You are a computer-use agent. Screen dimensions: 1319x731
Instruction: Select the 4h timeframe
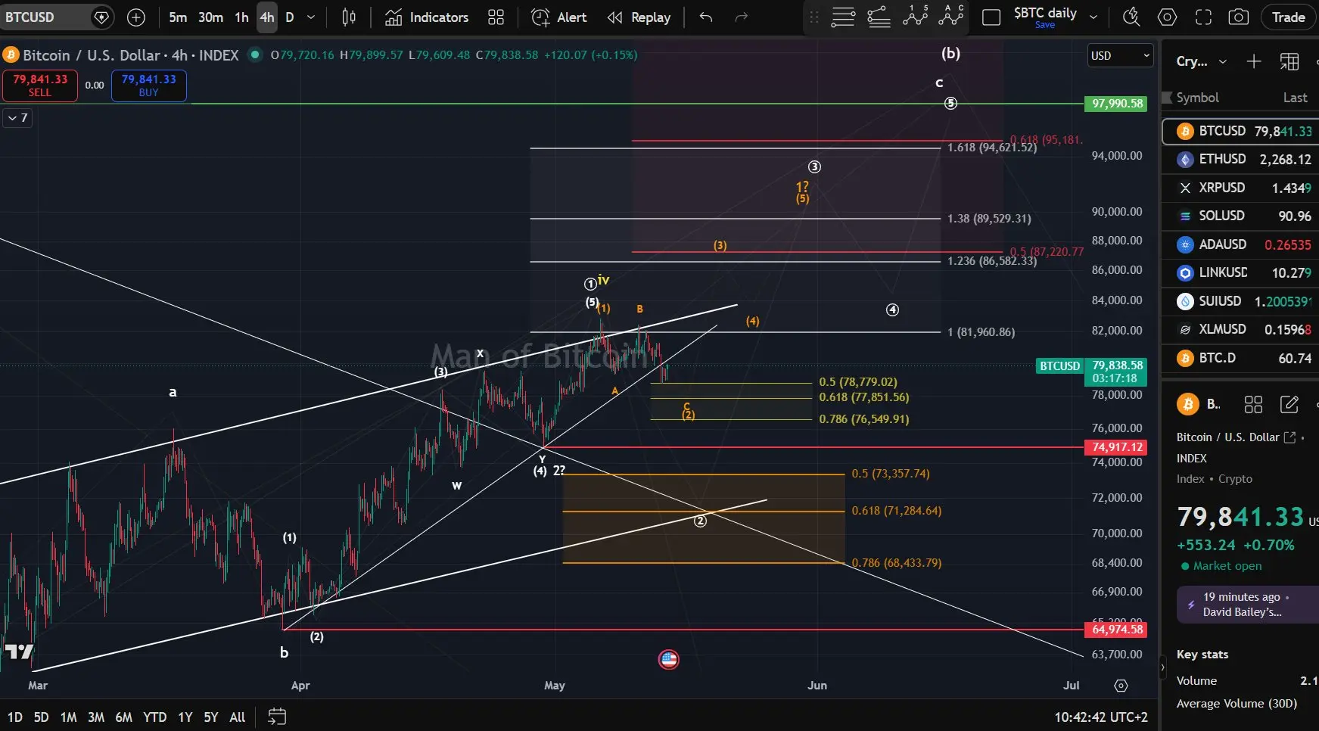point(267,17)
